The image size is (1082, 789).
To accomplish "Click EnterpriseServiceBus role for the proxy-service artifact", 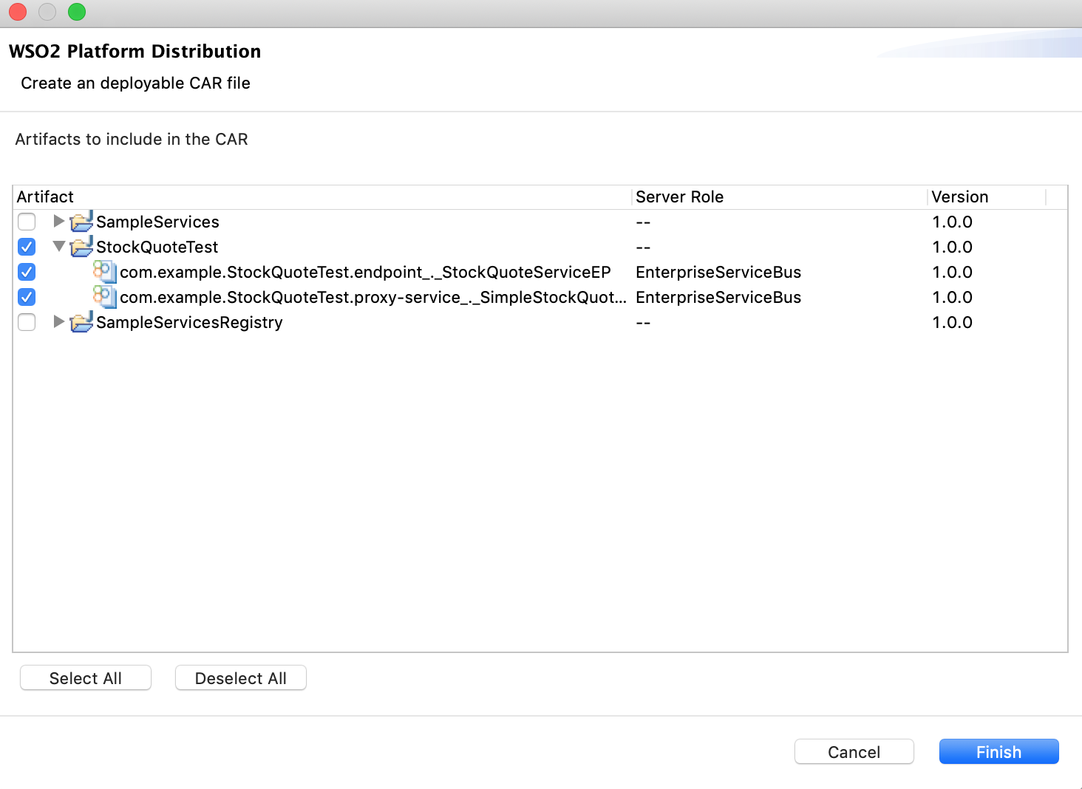I will [718, 297].
